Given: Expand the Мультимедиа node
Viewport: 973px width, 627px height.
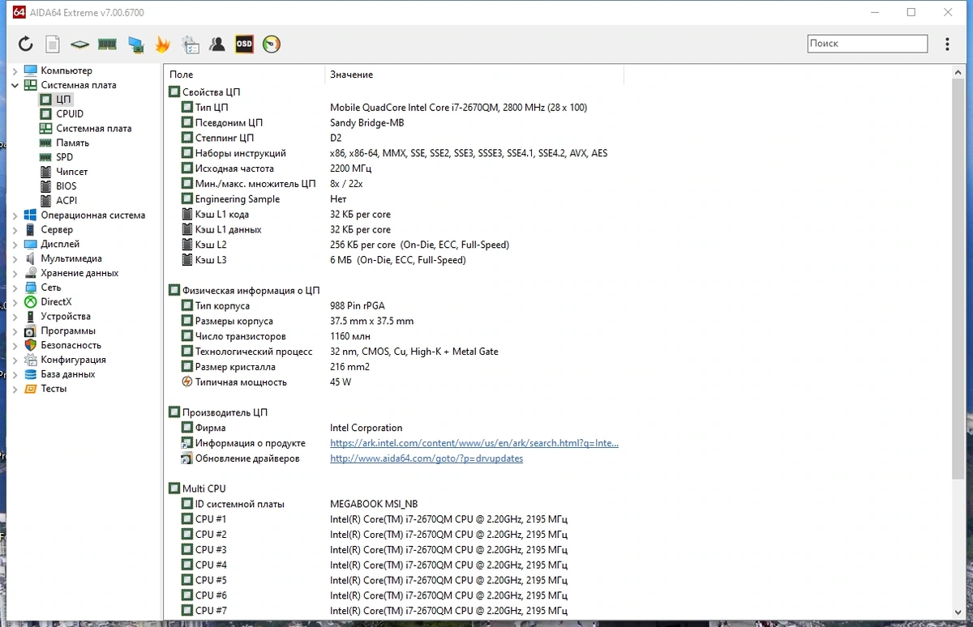Looking at the screenshot, I should (15, 258).
